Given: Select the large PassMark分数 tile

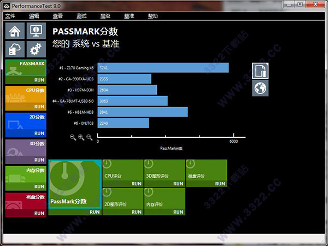Looking at the screenshot, I should (x=75, y=184).
